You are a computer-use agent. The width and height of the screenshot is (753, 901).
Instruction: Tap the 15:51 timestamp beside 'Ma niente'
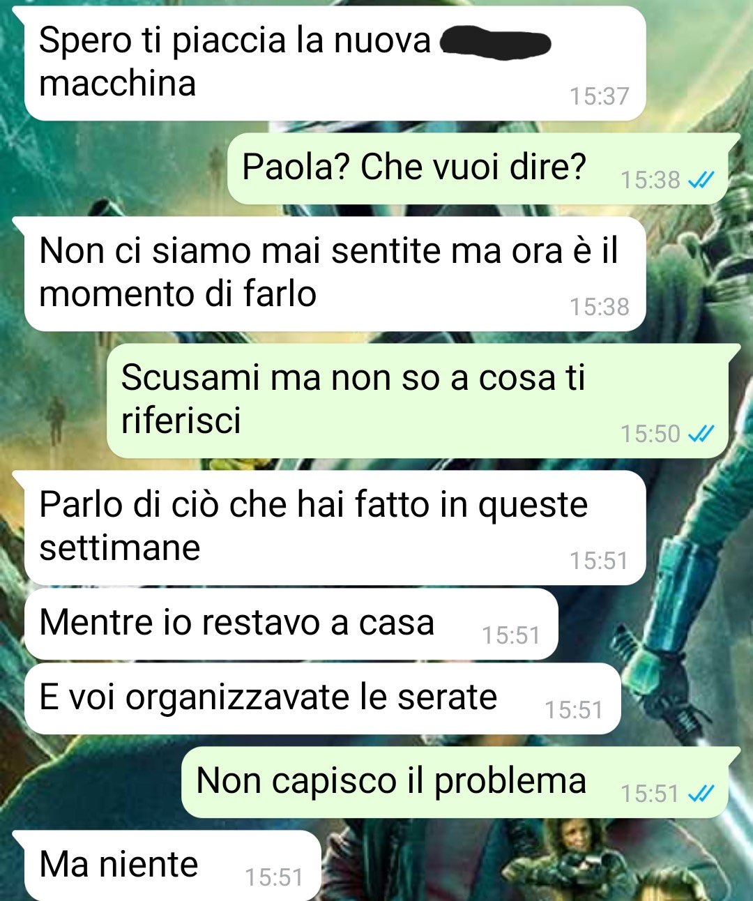point(274,877)
